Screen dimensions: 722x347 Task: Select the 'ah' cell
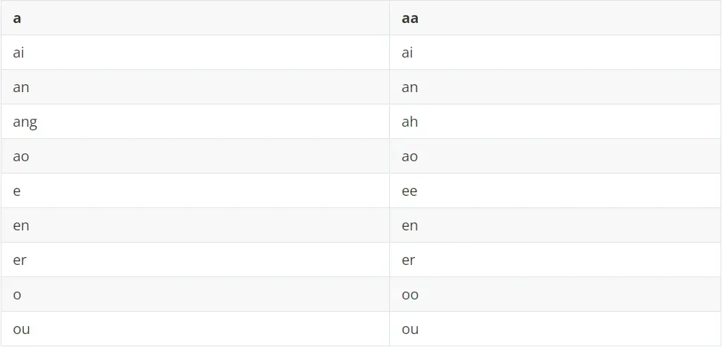pyautogui.click(x=556, y=122)
